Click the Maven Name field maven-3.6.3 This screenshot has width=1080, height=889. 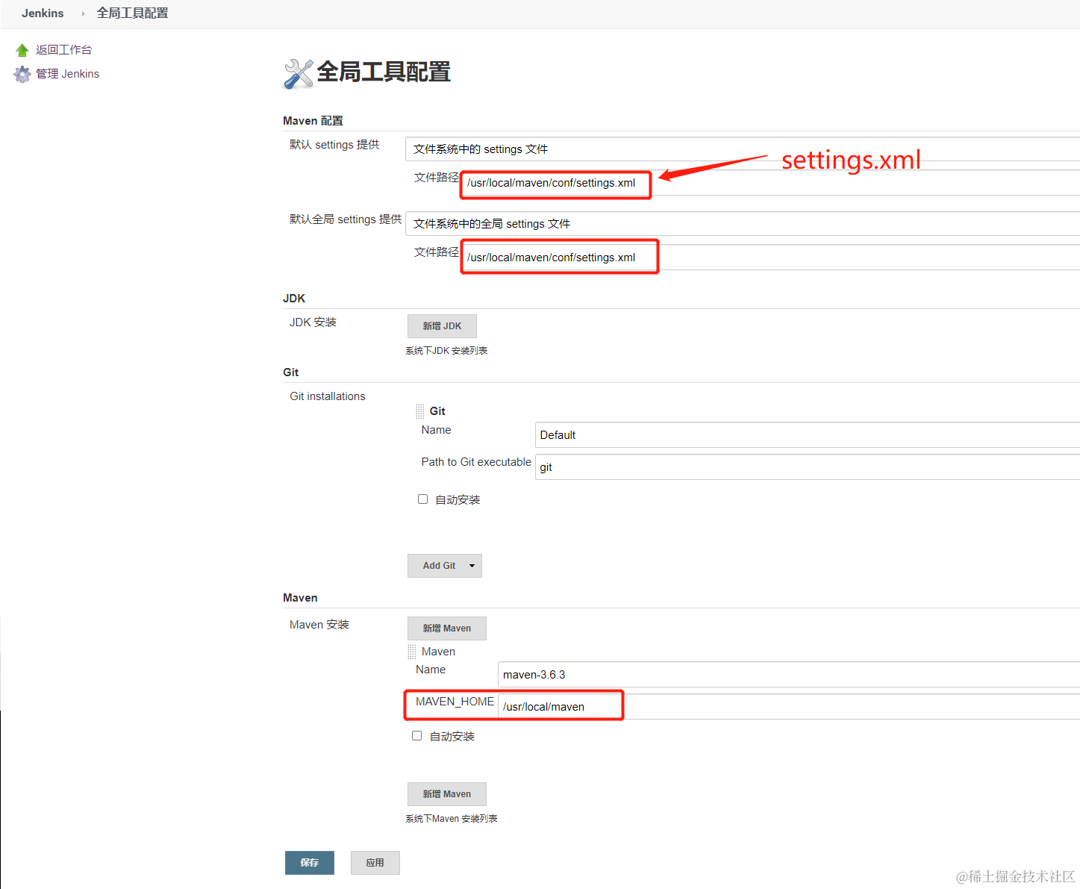[x=789, y=675]
